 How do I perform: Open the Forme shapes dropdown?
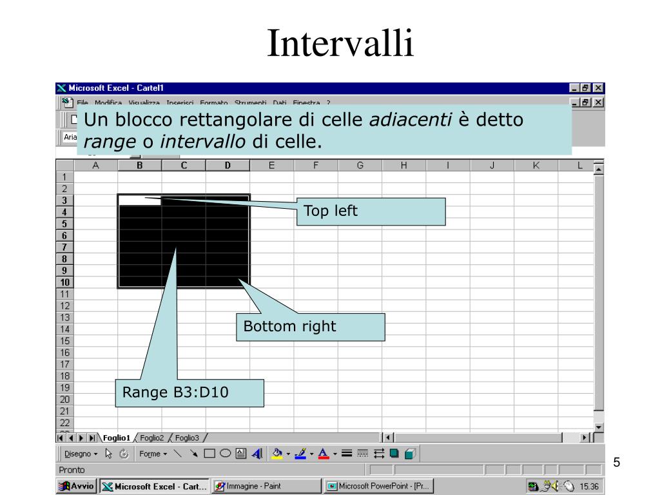coord(153,454)
